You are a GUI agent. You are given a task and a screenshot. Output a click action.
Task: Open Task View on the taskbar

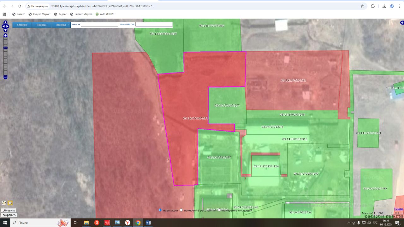[x=76, y=223]
